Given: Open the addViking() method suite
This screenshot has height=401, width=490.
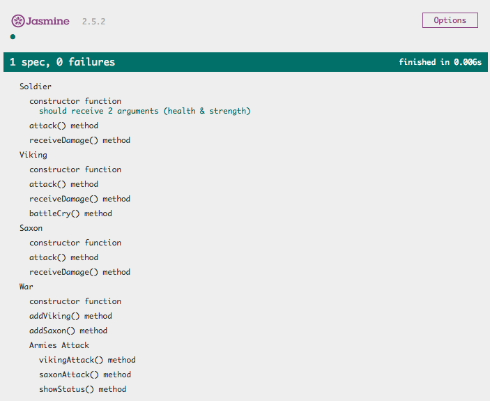Looking at the screenshot, I should [70, 316].
